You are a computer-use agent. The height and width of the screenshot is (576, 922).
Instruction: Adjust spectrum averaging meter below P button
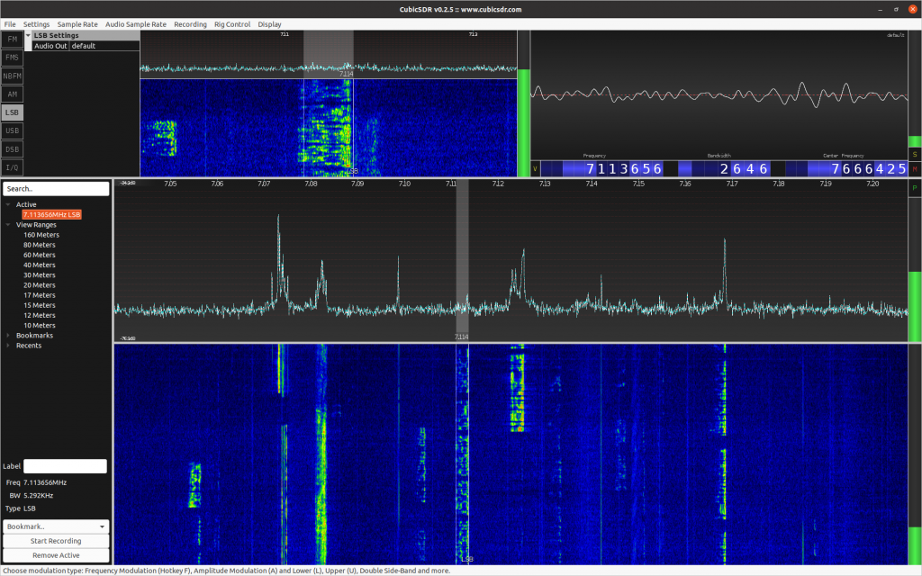pyautogui.click(x=915, y=270)
